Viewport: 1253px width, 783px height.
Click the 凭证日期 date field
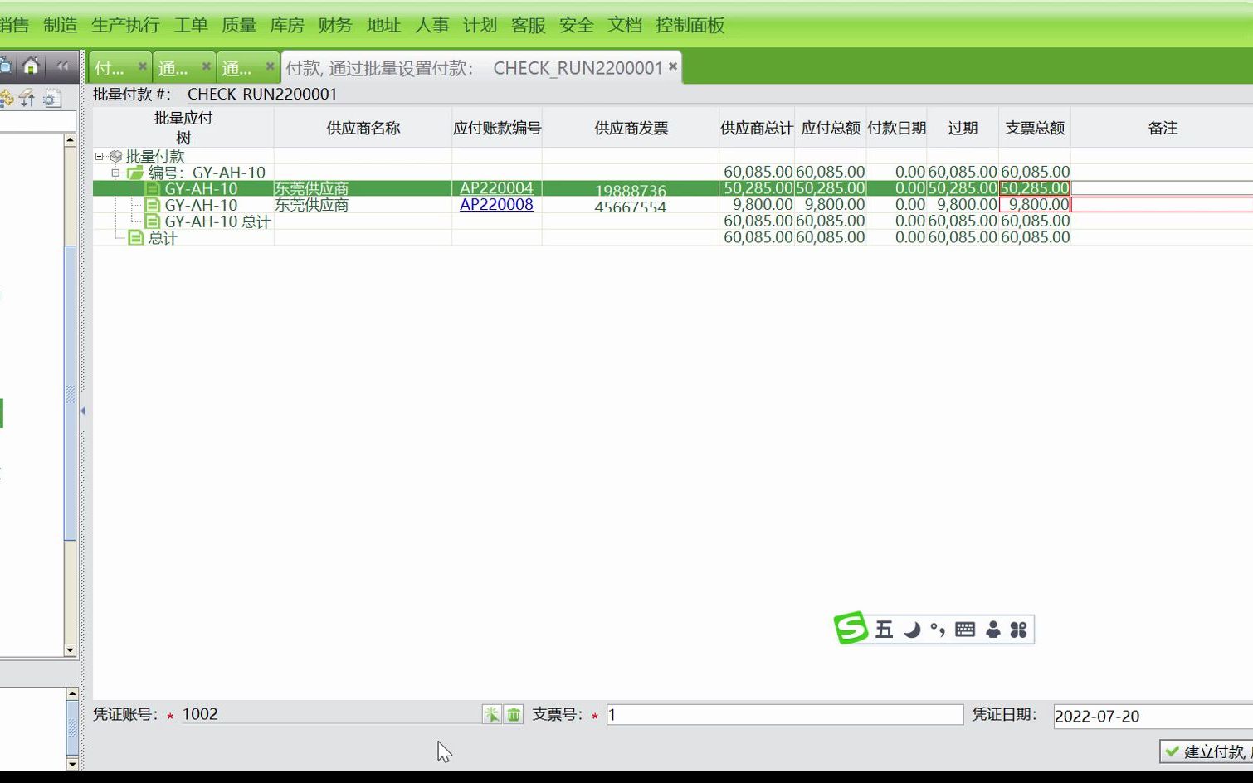[x=1153, y=716]
